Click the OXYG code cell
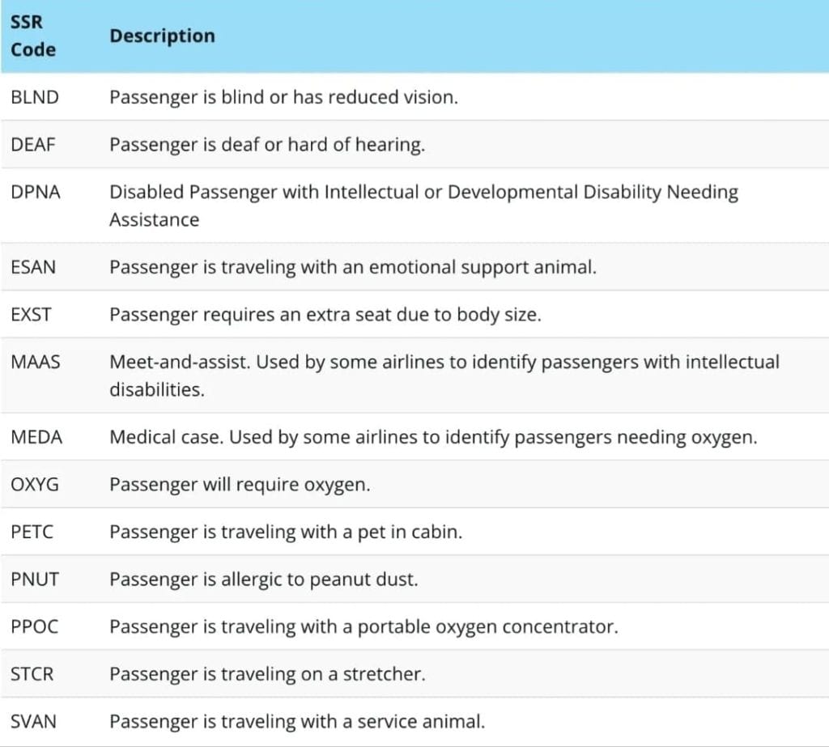 pyautogui.click(x=35, y=485)
